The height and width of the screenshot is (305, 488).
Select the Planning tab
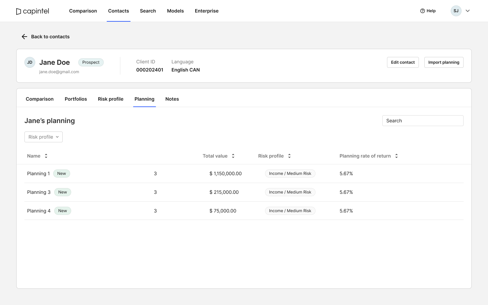(x=144, y=99)
